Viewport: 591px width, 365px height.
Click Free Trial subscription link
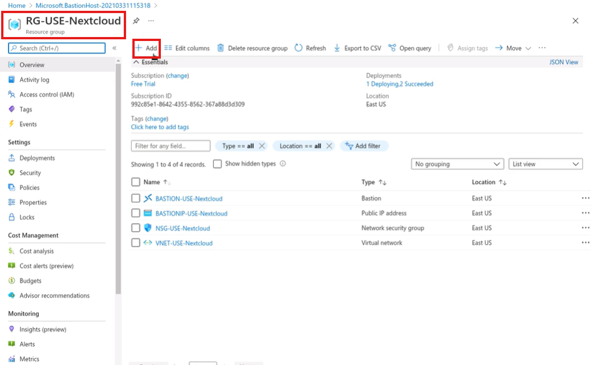(x=143, y=84)
